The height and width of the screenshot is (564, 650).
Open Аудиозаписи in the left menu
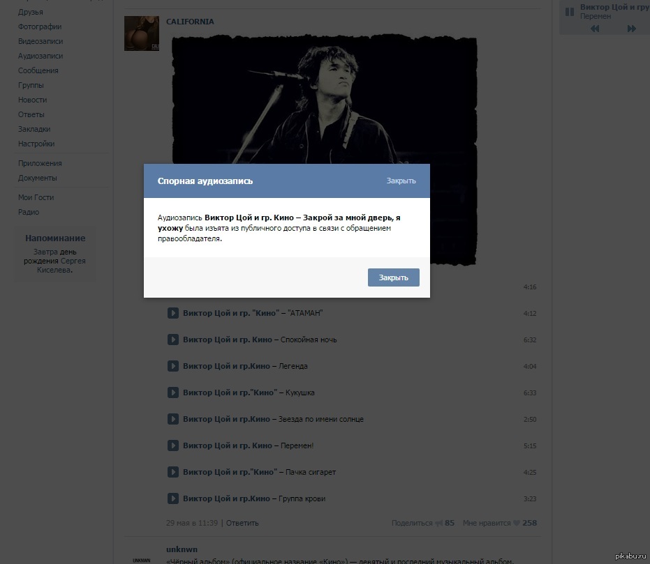40,56
